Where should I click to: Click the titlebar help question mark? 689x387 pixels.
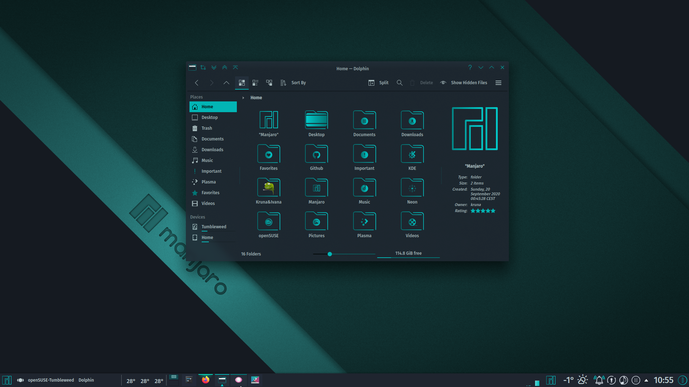point(470,67)
